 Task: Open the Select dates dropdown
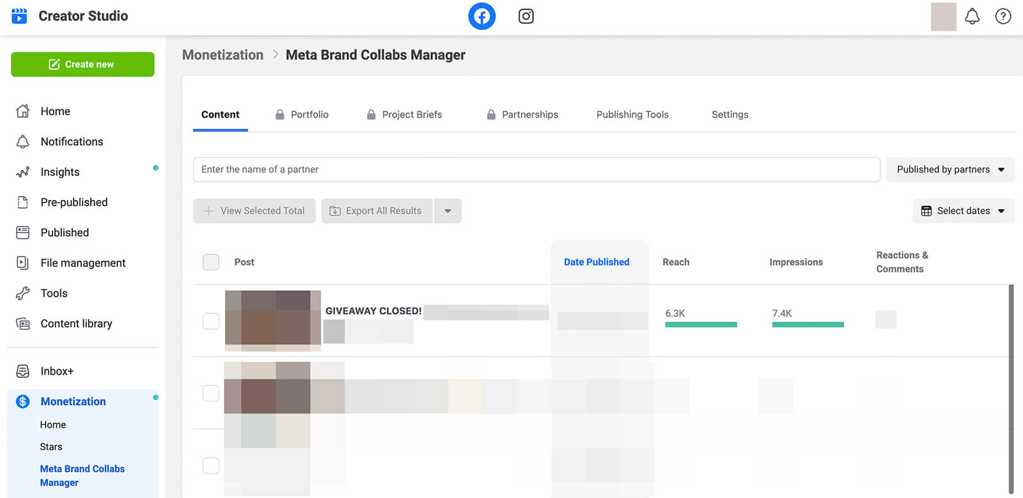[x=964, y=211]
